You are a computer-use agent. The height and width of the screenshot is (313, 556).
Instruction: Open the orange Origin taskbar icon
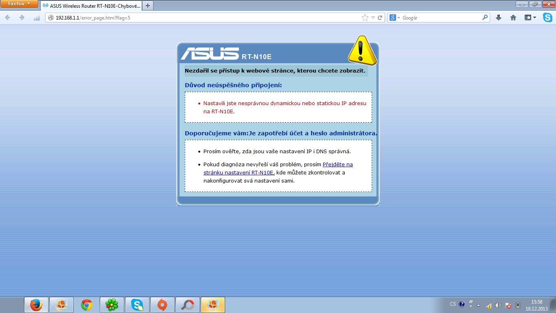[162, 305]
